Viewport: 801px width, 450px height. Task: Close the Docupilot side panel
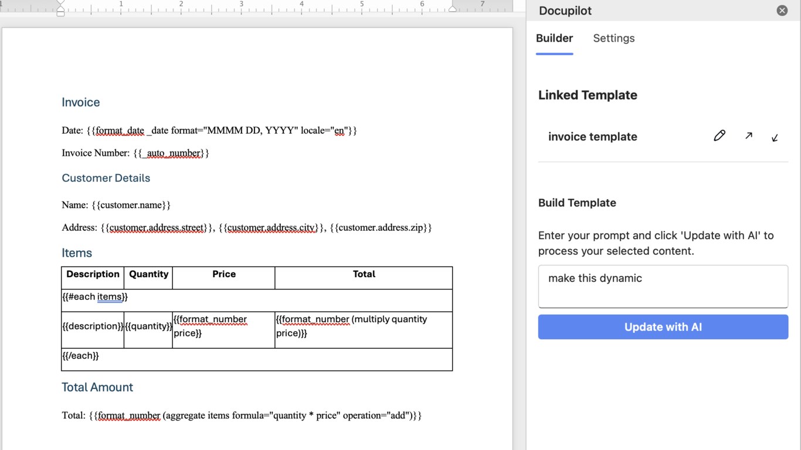[782, 11]
